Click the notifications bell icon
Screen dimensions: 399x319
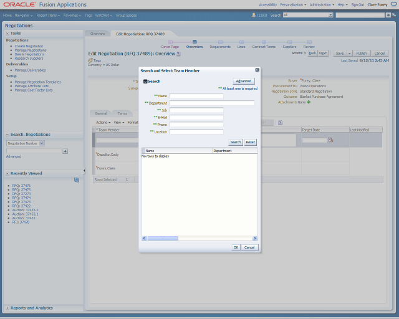pos(254,15)
